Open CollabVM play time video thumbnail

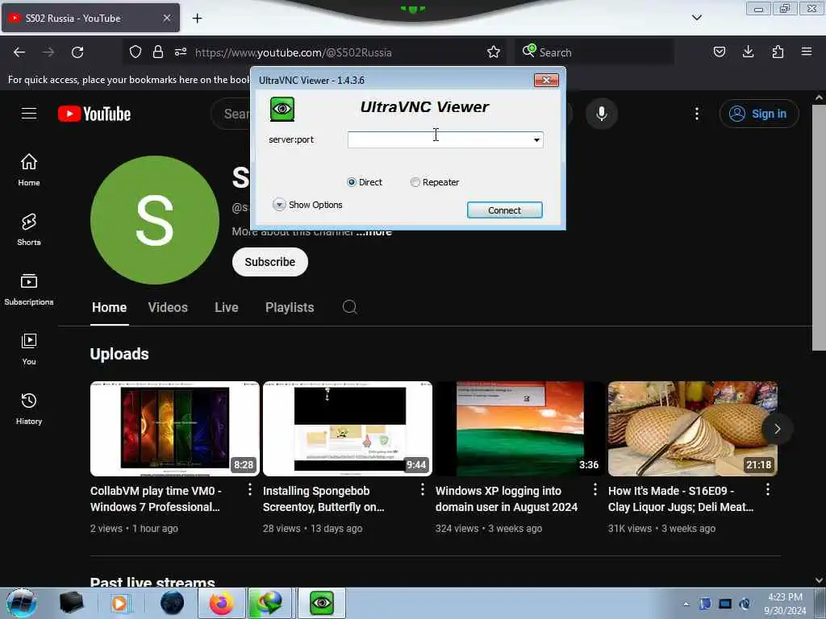(175, 429)
